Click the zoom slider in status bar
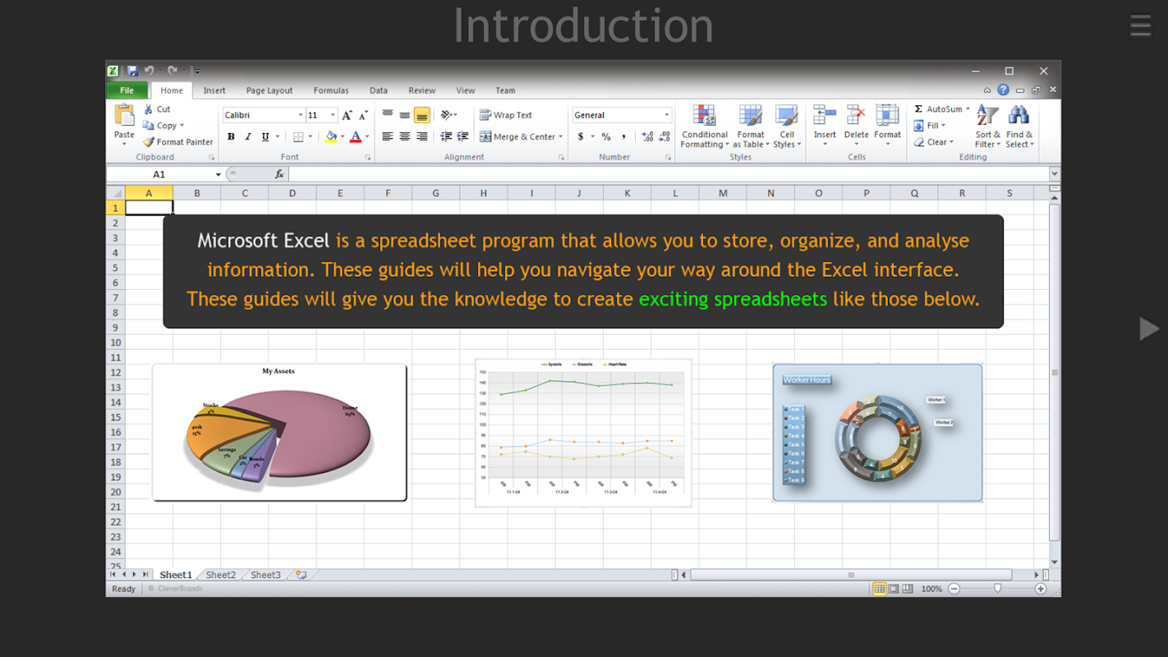This screenshot has width=1168, height=657. click(x=997, y=589)
